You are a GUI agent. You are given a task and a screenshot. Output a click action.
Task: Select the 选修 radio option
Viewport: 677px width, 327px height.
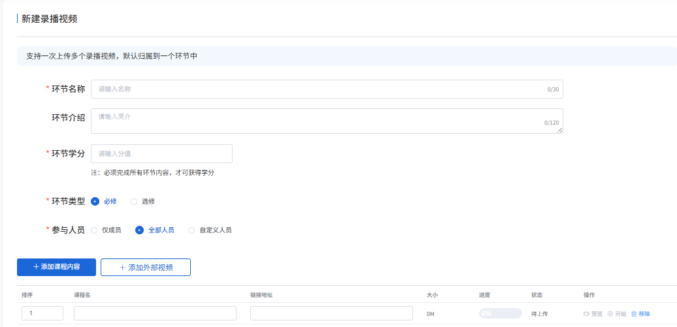(x=134, y=201)
